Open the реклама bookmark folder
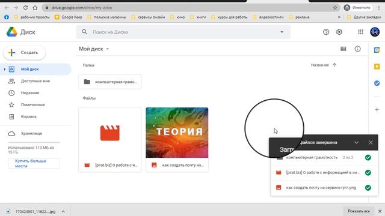The image size is (385, 216). click(x=299, y=17)
